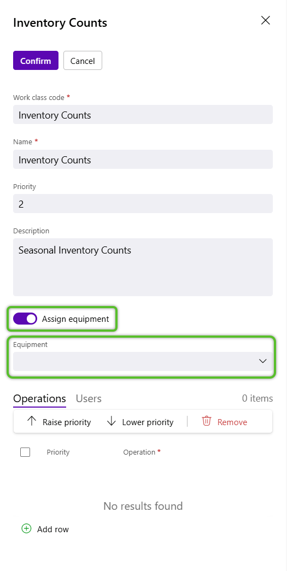Click the green plus Add row icon
This screenshot has height=571, width=287.
pyautogui.click(x=26, y=528)
